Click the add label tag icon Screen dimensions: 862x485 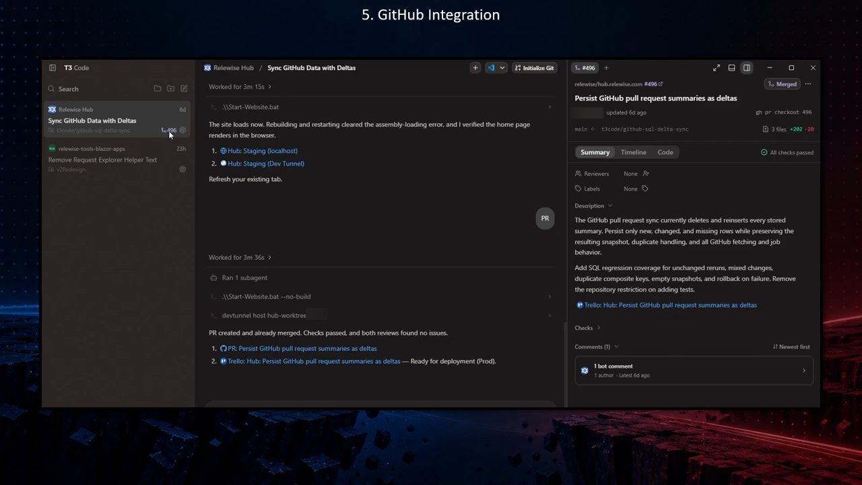tap(645, 189)
